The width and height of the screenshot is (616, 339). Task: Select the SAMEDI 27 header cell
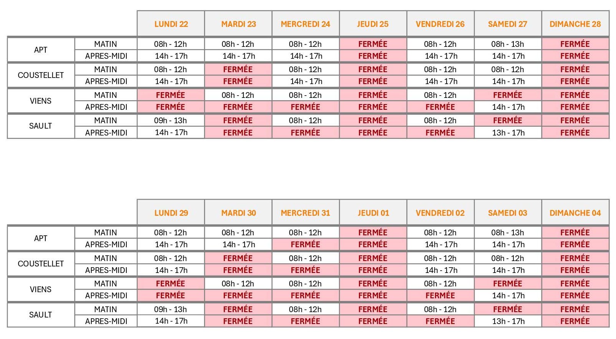tap(507, 24)
